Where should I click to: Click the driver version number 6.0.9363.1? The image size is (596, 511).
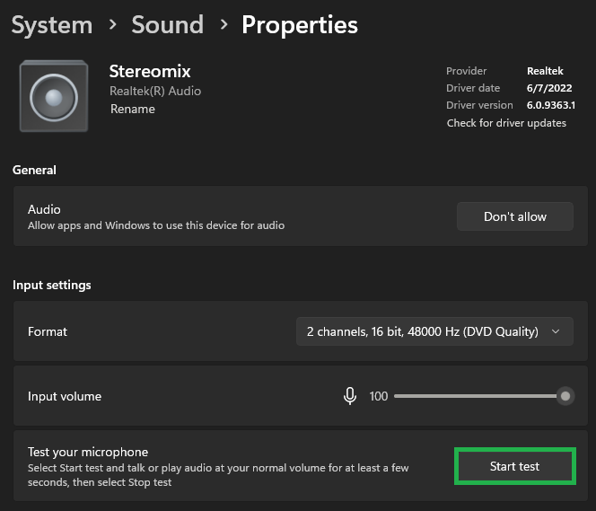click(551, 105)
